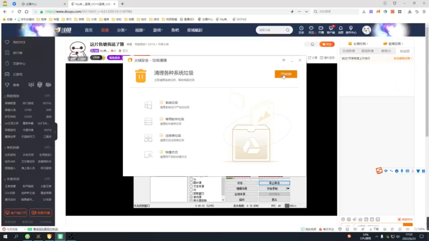Click the search magnifier icon in Douyu header
Viewport: 429px width, 241px height.
(x=287, y=30)
